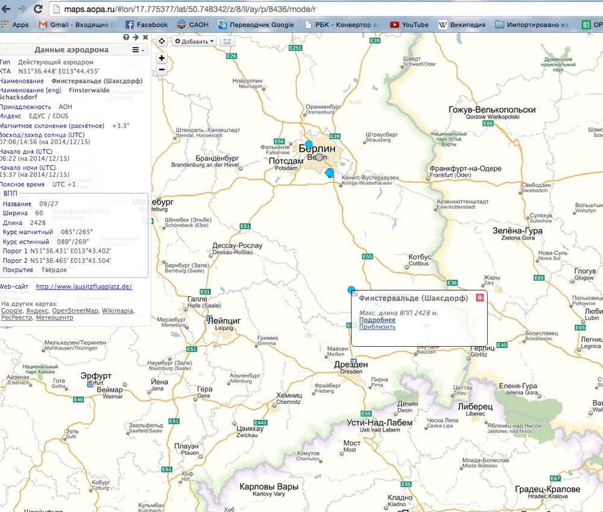Click the arrow icon in panel header

click(x=136, y=37)
